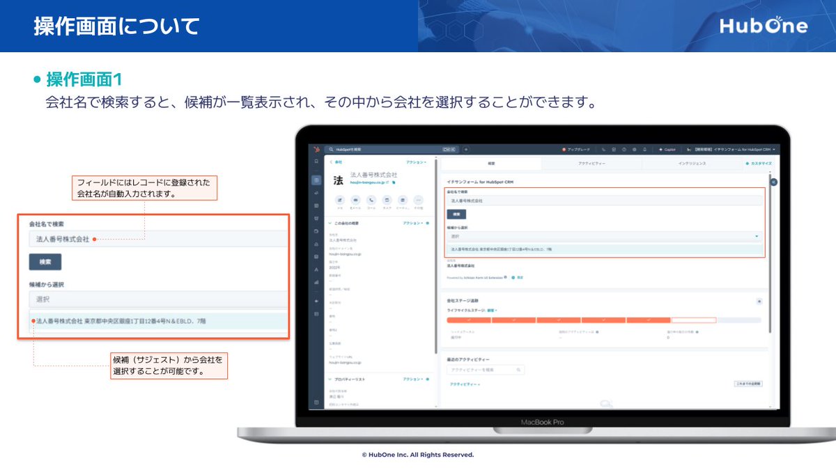Click the Copilot sparkle button in top bar

pyautogui.click(x=667, y=149)
